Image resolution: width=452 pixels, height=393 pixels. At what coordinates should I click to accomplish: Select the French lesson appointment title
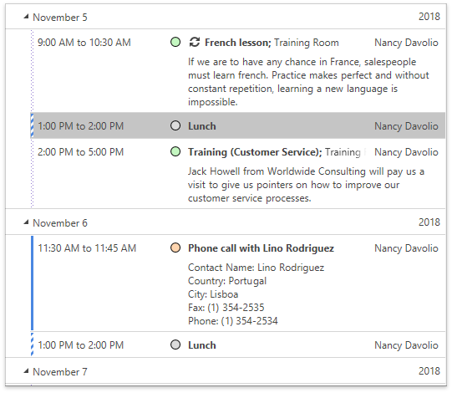coord(238,43)
